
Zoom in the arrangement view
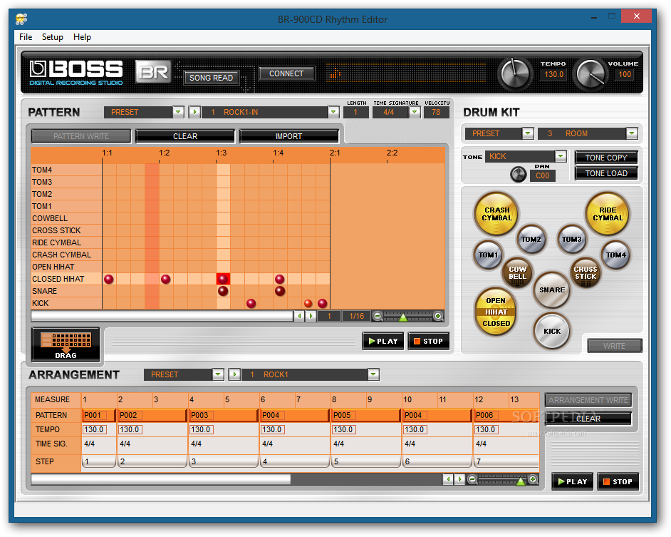(x=533, y=479)
